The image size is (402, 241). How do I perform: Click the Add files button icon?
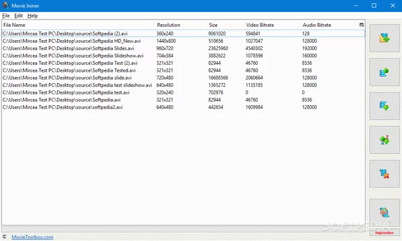[384, 38]
